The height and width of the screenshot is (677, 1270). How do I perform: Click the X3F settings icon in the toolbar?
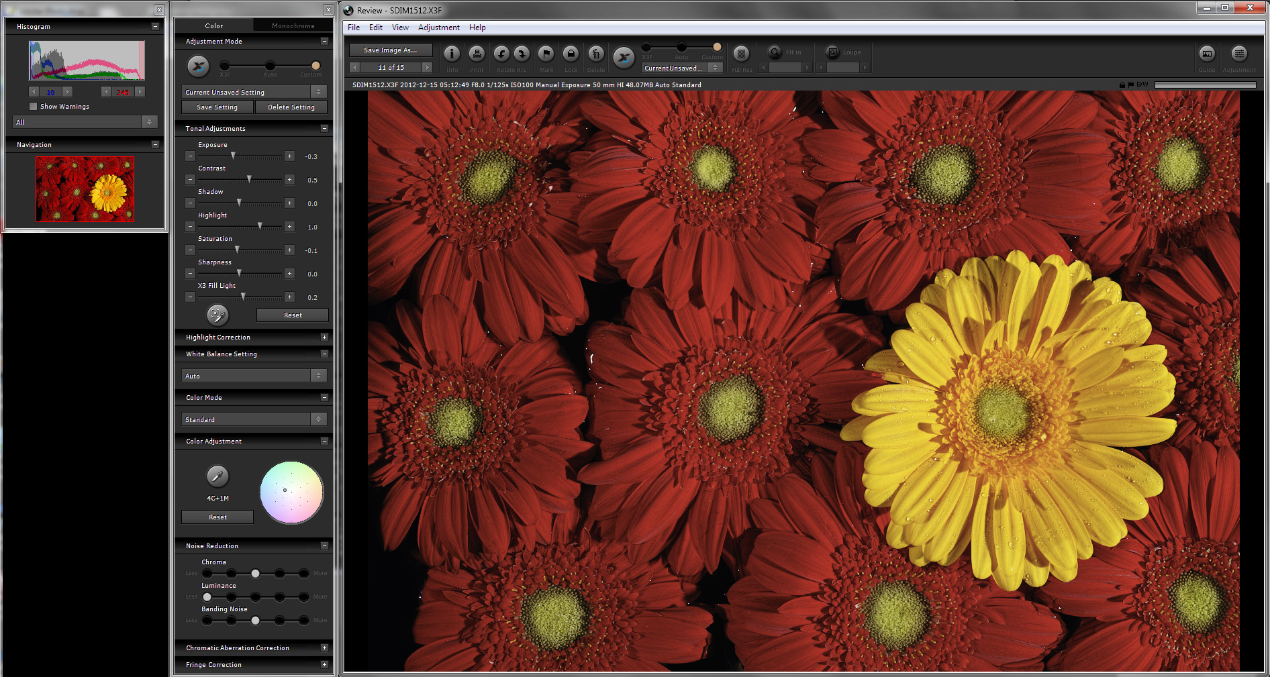coord(624,58)
